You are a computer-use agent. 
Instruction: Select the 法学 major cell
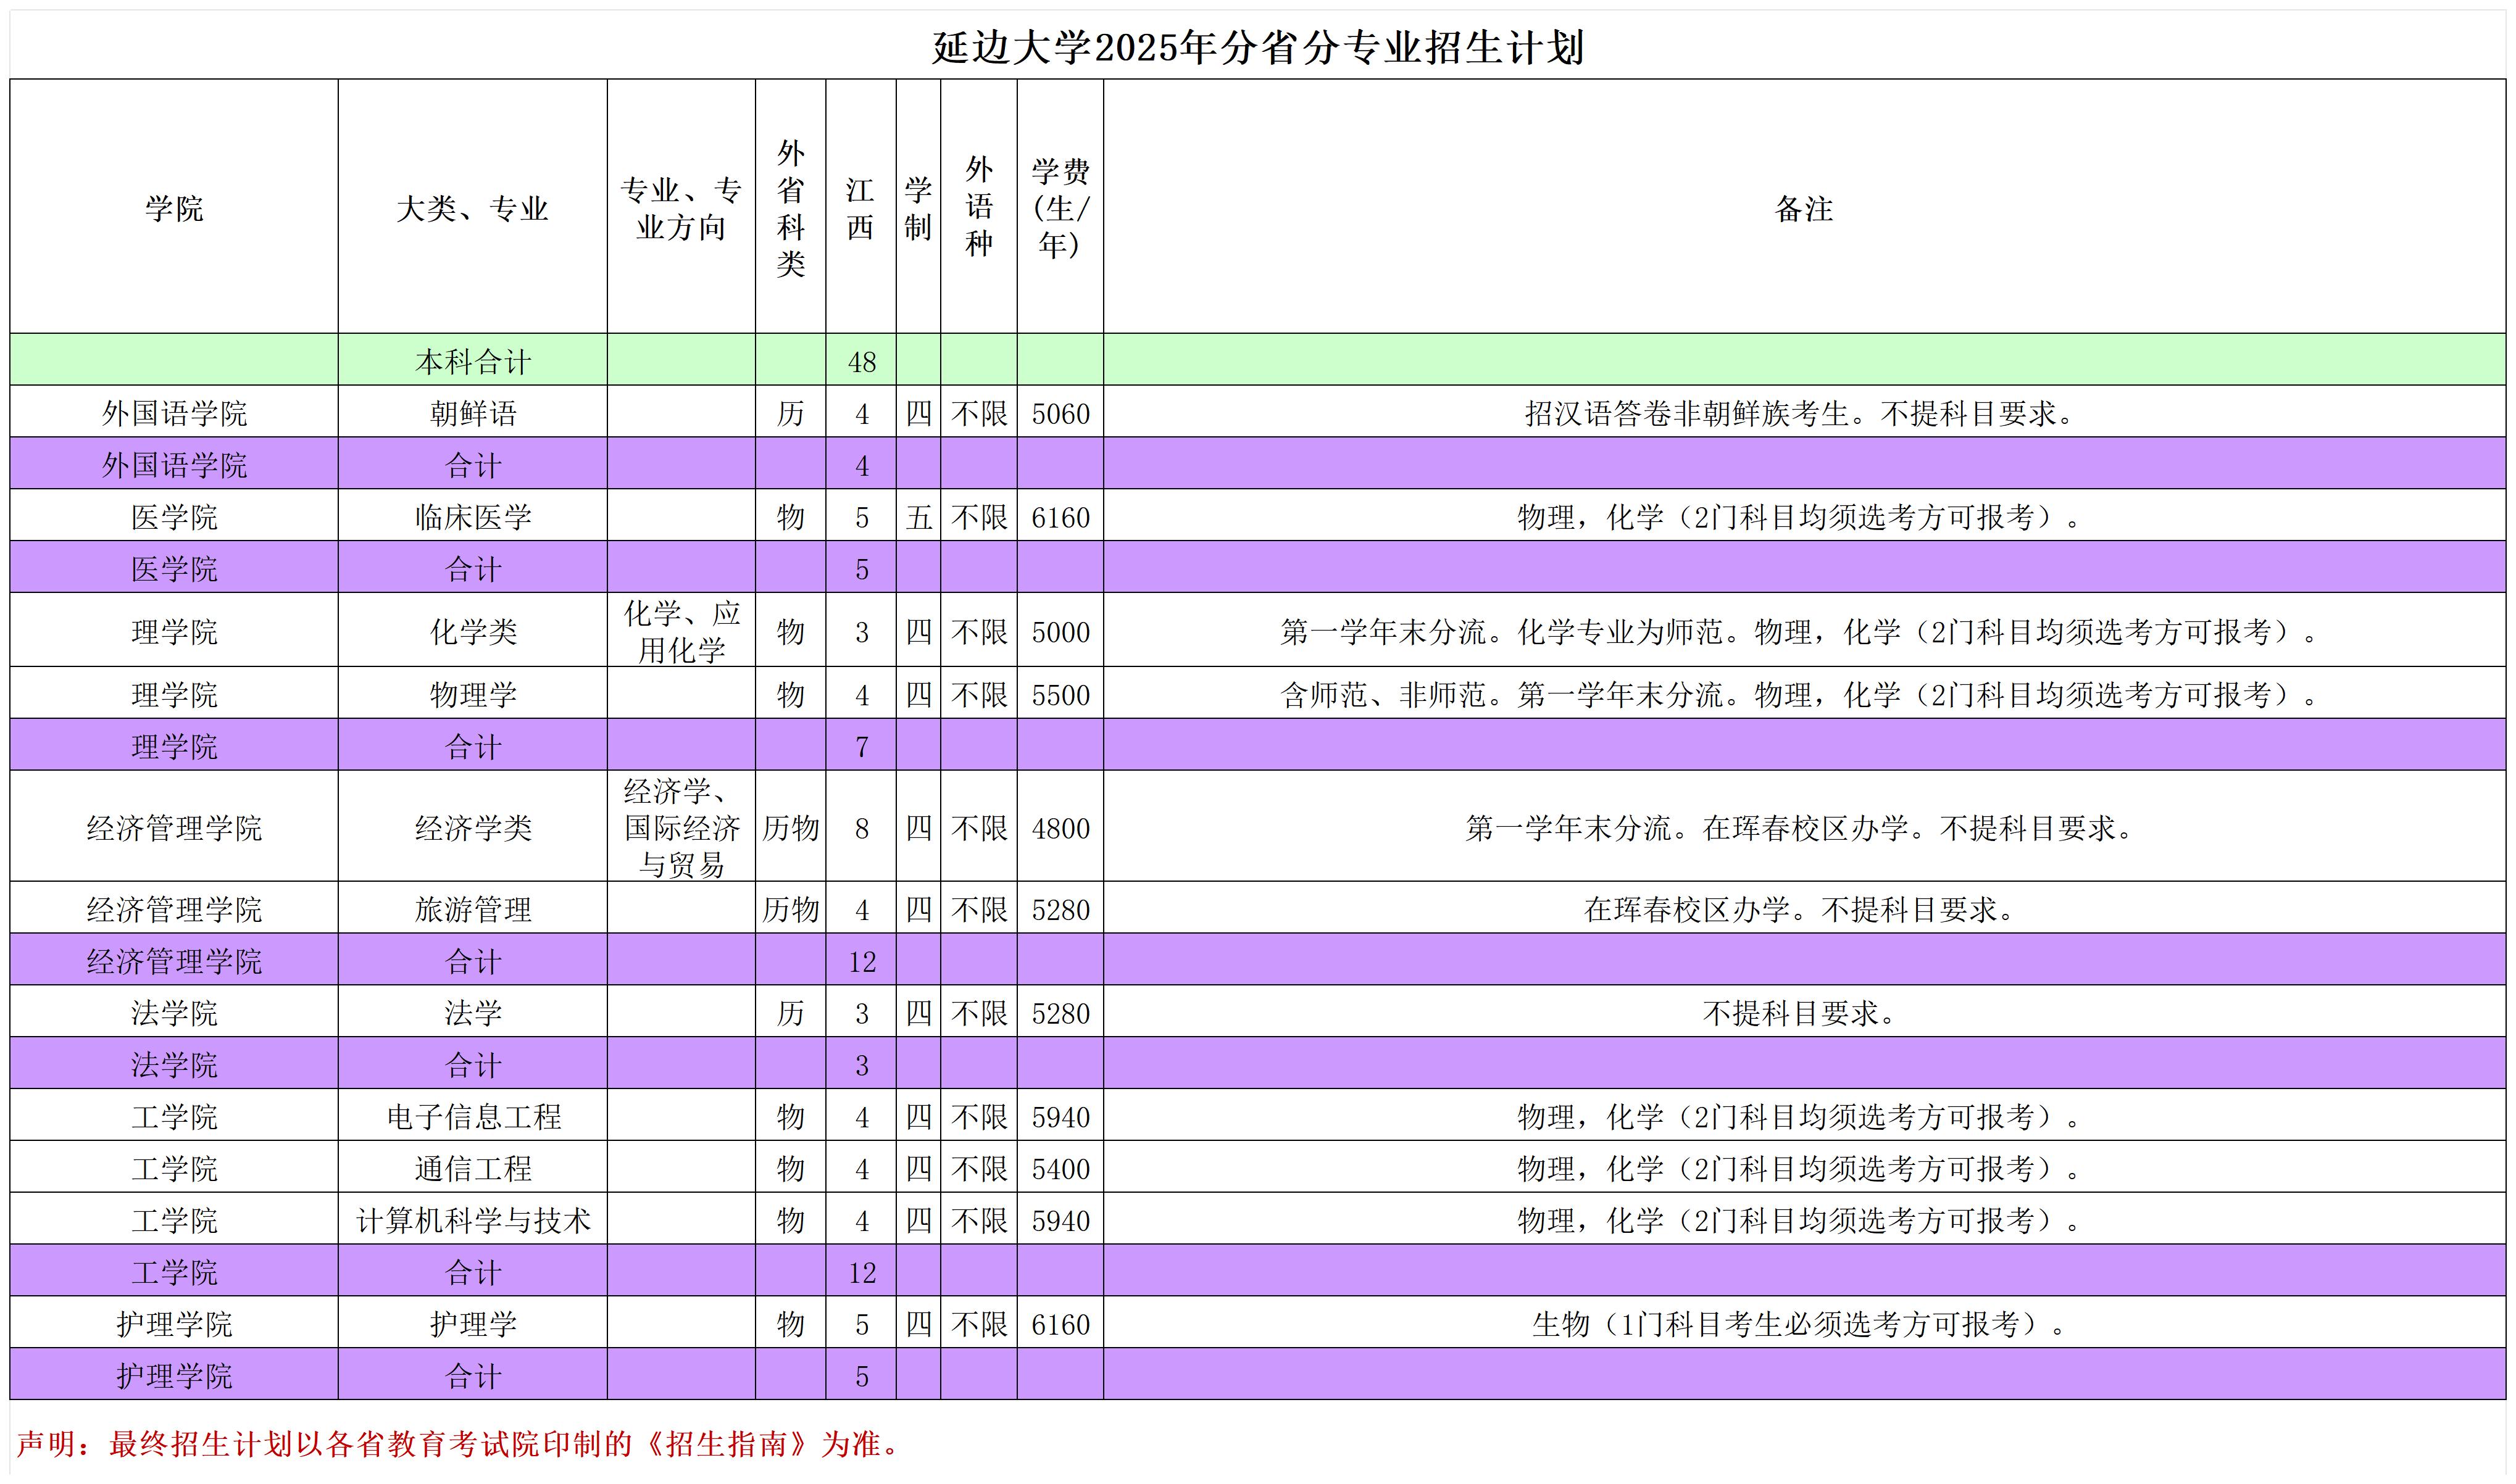click(472, 1012)
